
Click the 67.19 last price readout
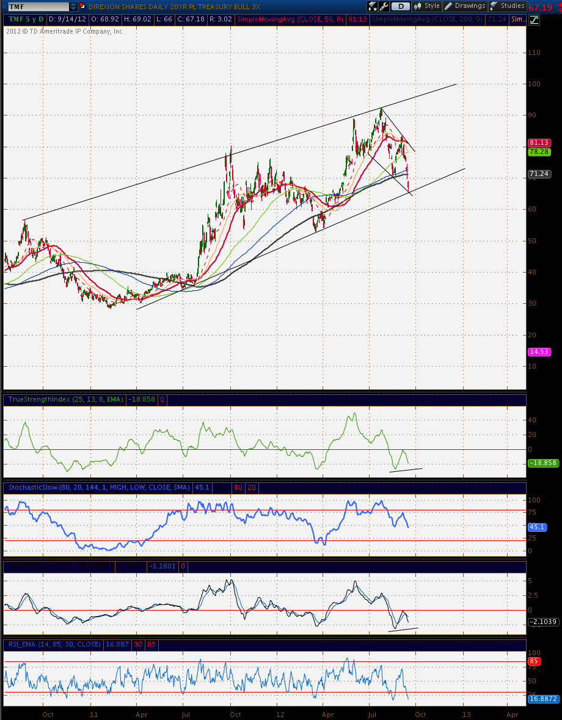tap(540, 7)
